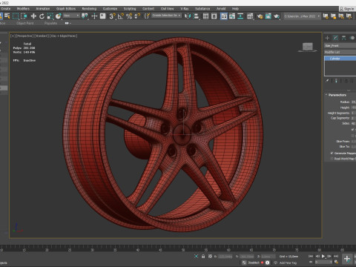Click the Render Production teapot icon
The width and height of the screenshot is (356, 267).
point(277,16)
